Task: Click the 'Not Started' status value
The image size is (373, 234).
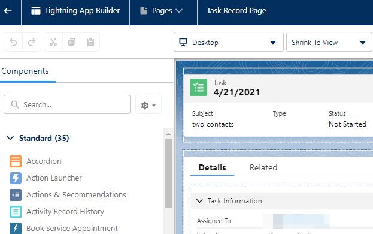Action: [347, 124]
